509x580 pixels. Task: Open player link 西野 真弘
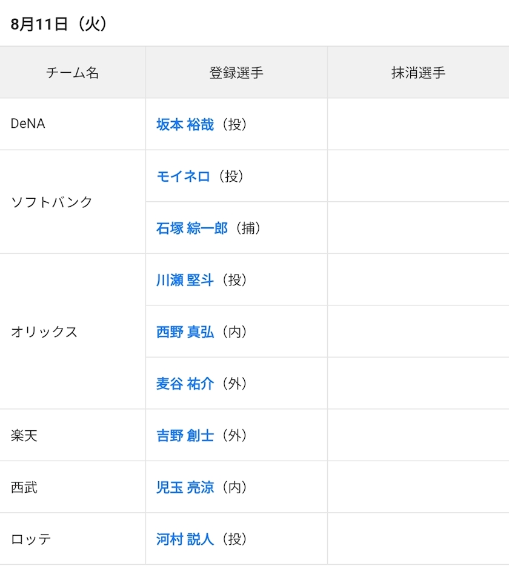point(185,332)
